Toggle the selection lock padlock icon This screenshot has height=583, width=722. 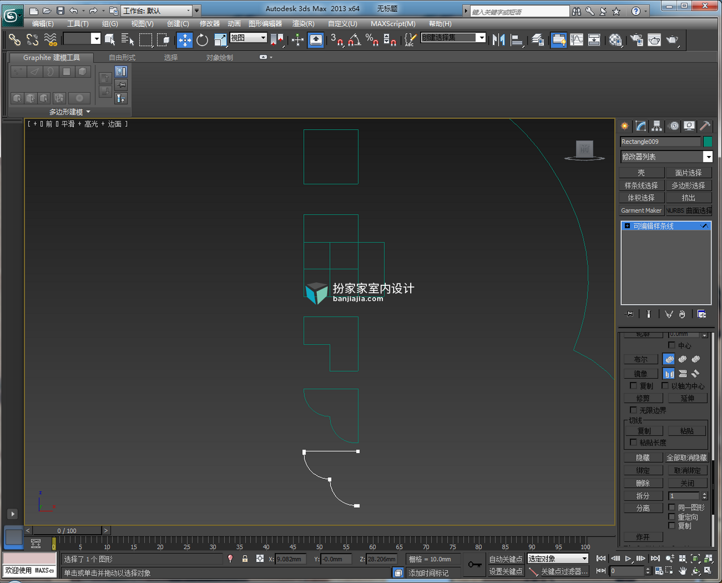tap(245, 559)
